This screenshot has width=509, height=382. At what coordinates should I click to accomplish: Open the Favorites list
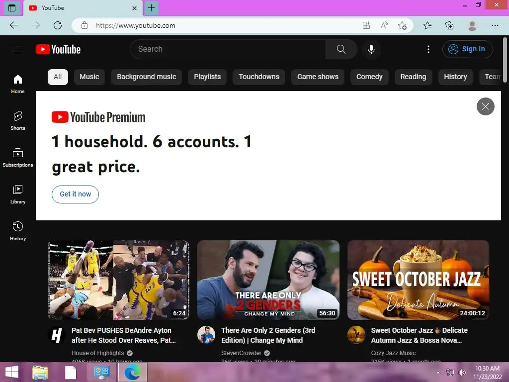point(427,25)
